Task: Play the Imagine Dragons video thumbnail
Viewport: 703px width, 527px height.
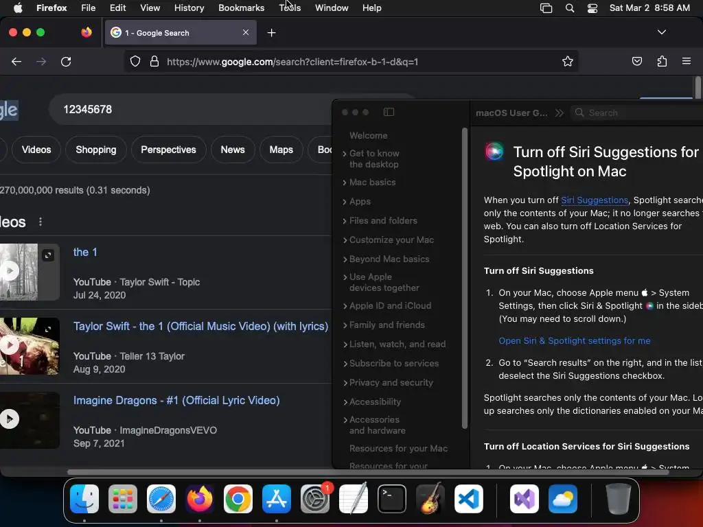Action: (9, 419)
